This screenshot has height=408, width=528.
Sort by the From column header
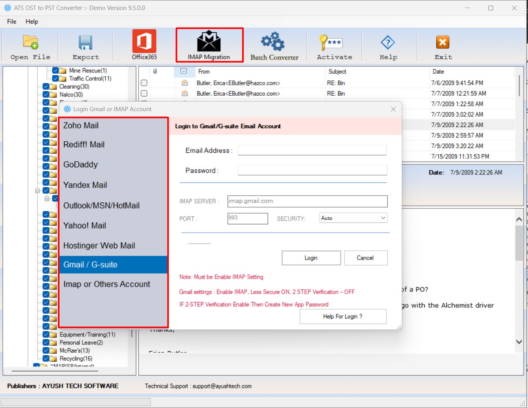260,72
